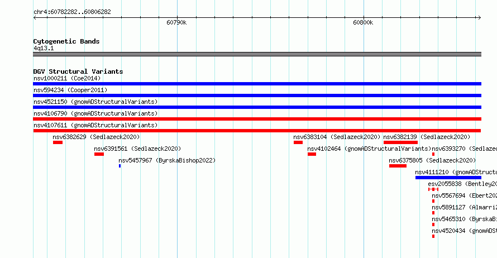The height and width of the screenshot is (258, 497).
Task: Click the esv2055838 (Bentley) label
Action: pyautogui.click(x=462, y=184)
